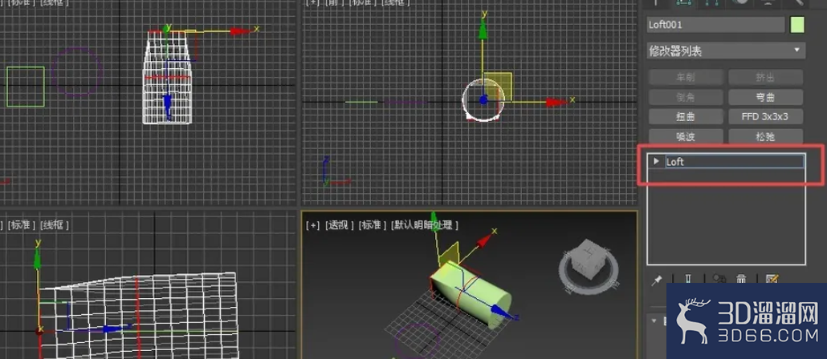
Task: Open Configure Modifier Sets icon
Action: click(x=772, y=278)
